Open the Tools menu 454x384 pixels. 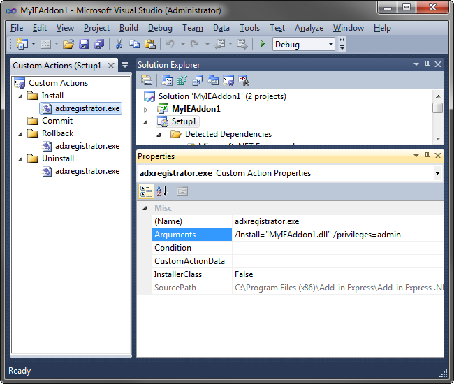point(249,28)
